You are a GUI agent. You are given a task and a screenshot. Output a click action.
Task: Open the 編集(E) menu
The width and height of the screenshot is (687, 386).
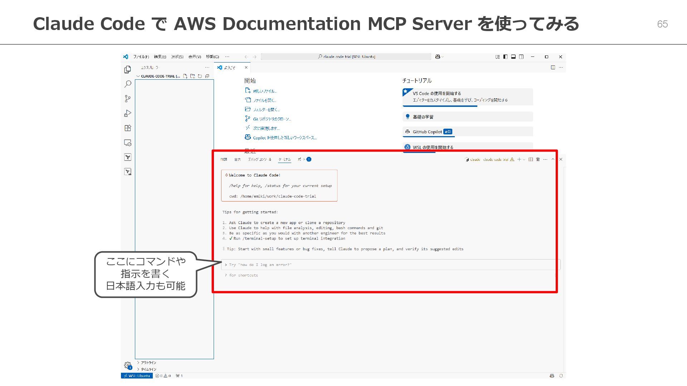point(160,57)
